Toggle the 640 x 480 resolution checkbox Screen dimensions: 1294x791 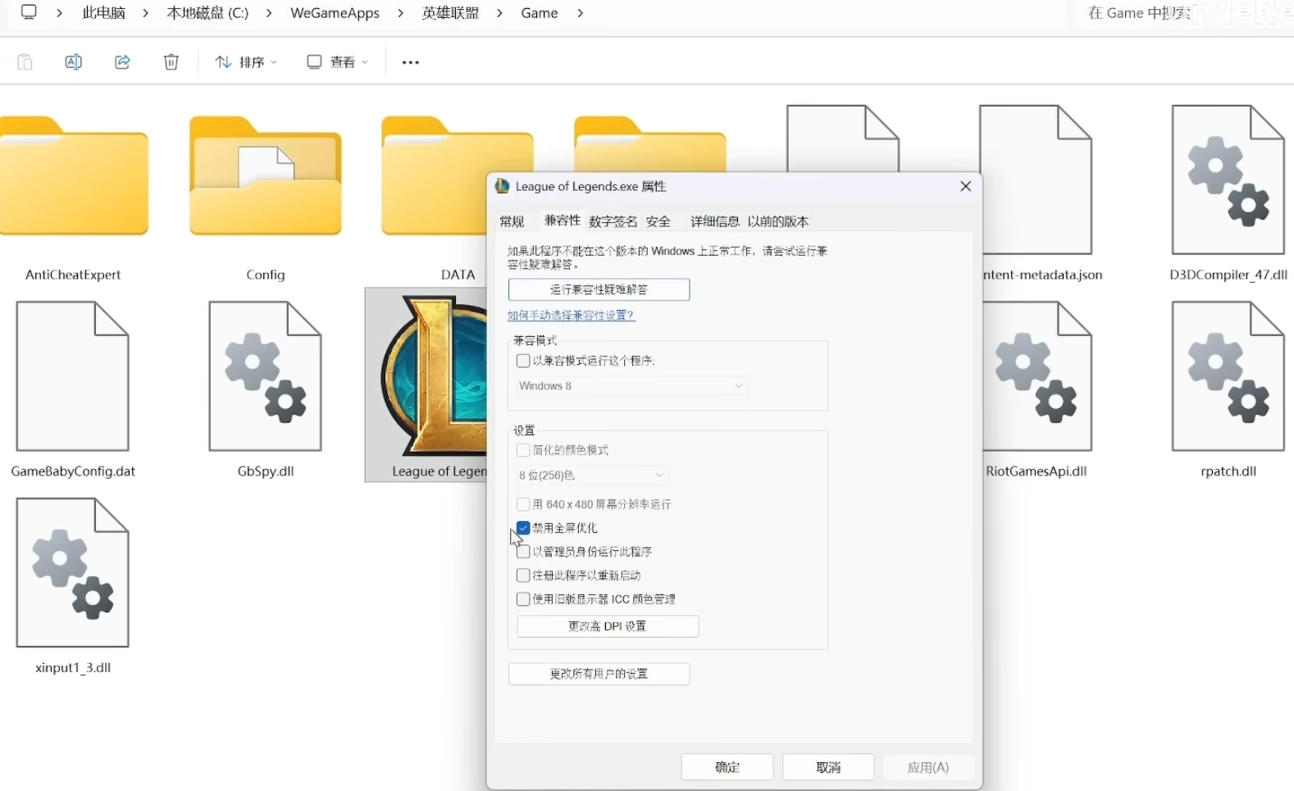pos(523,504)
